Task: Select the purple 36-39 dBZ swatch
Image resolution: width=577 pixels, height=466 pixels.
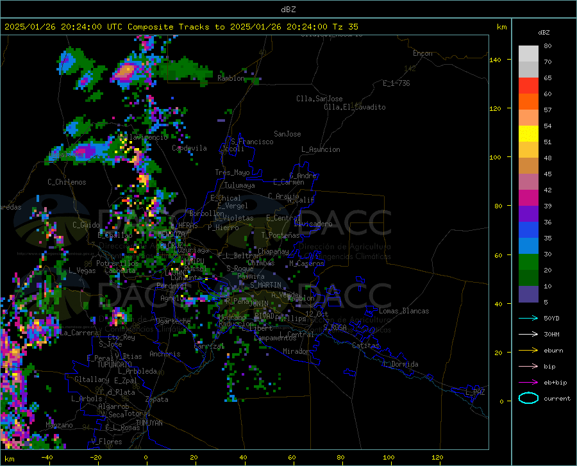Action: pyautogui.click(x=528, y=214)
